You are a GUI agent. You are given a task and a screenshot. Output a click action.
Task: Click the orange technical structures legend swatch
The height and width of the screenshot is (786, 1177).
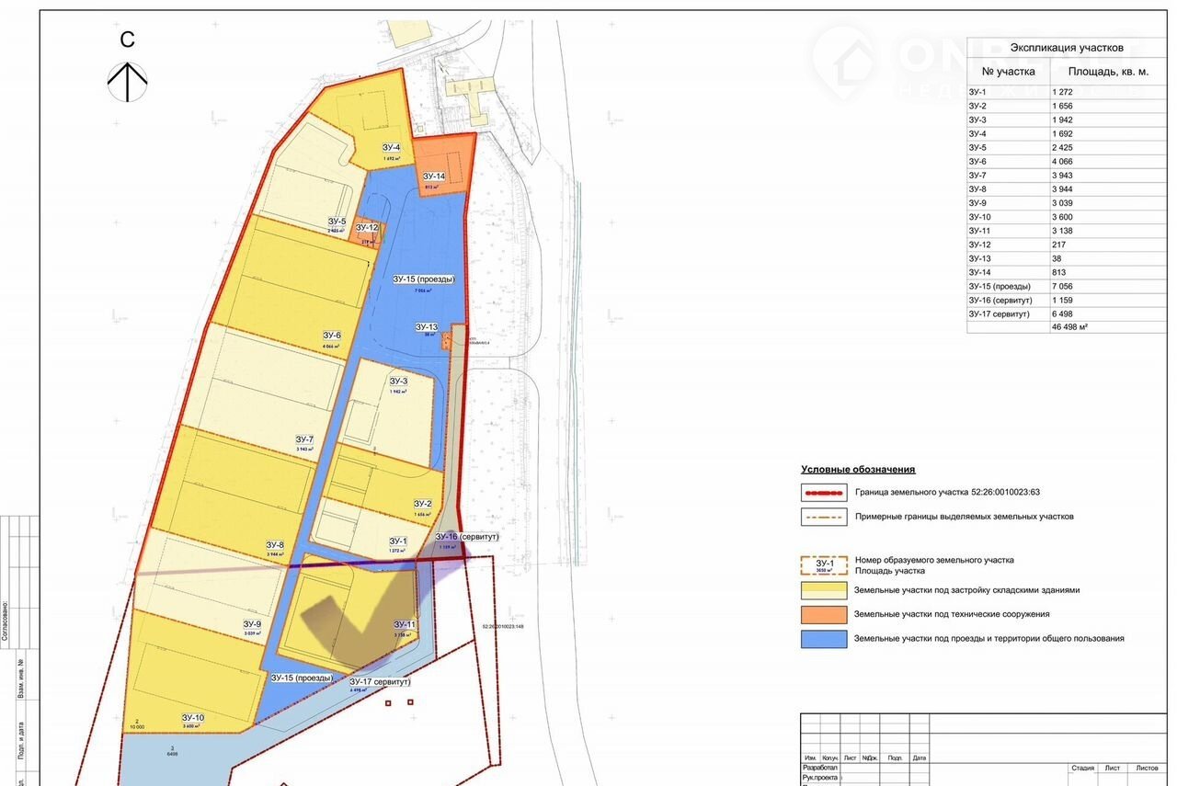click(x=823, y=614)
